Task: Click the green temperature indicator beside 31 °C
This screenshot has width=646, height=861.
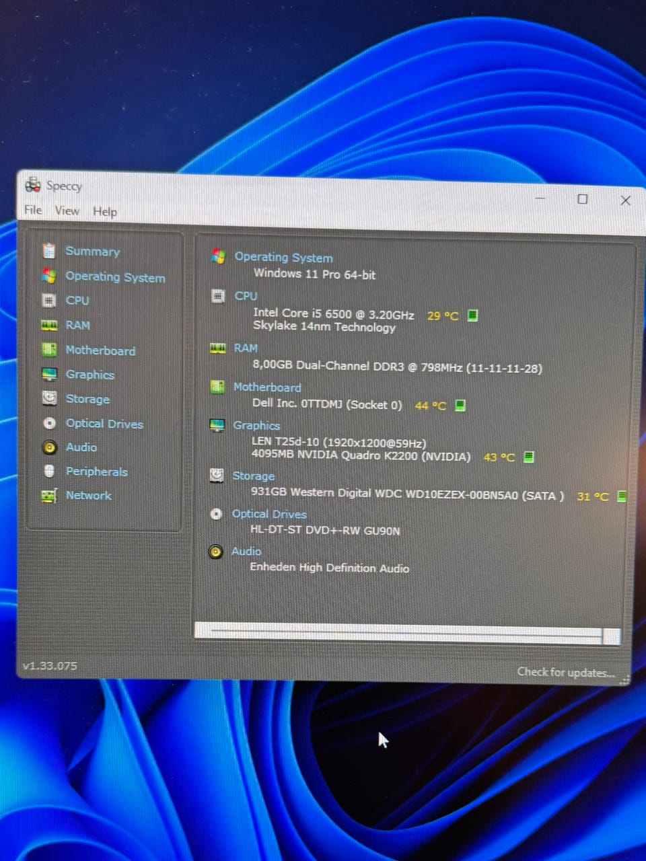Action: coord(622,496)
